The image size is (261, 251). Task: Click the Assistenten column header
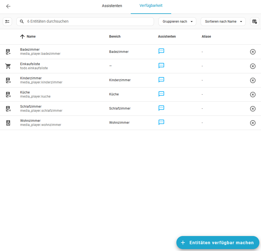coord(167,37)
